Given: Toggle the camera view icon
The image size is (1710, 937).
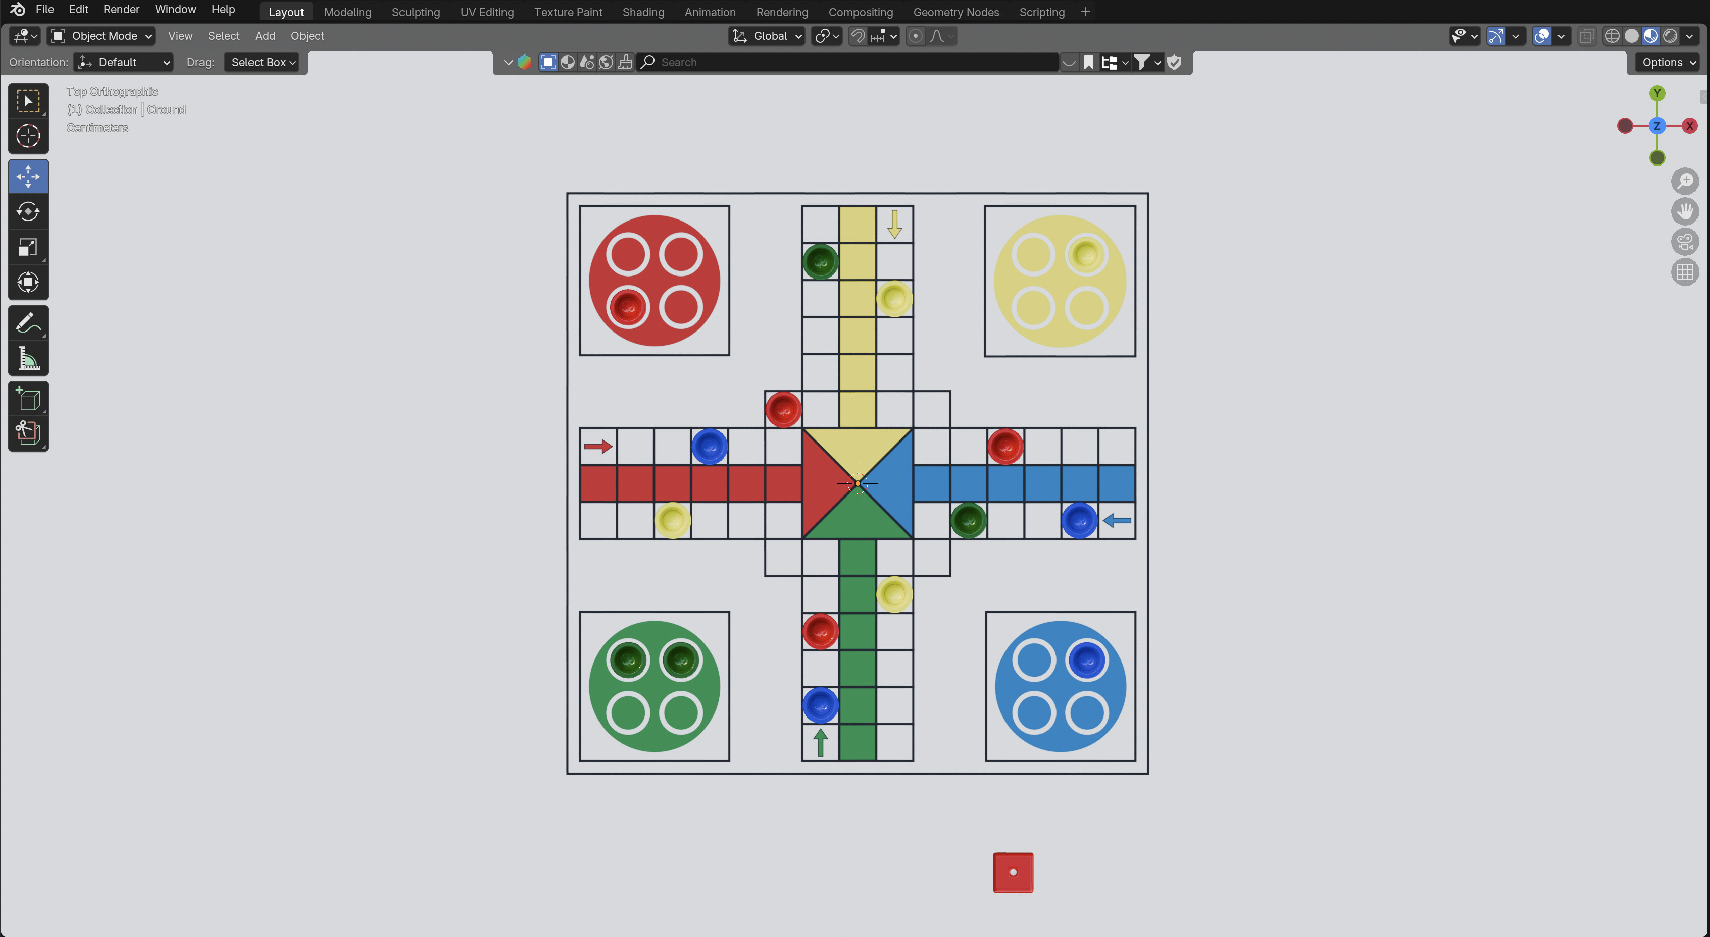Looking at the screenshot, I should coord(1685,241).
